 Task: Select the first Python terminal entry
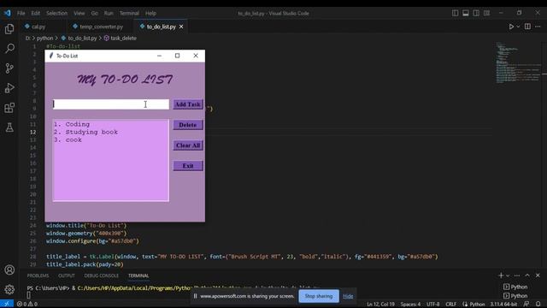(515, 287)
